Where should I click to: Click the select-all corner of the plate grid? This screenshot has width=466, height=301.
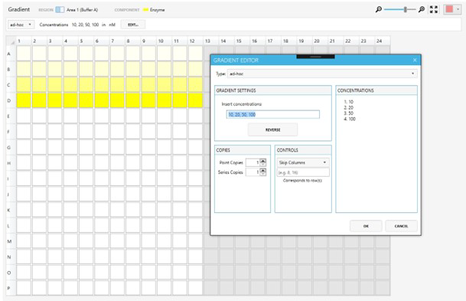click(x=11, y=41)
